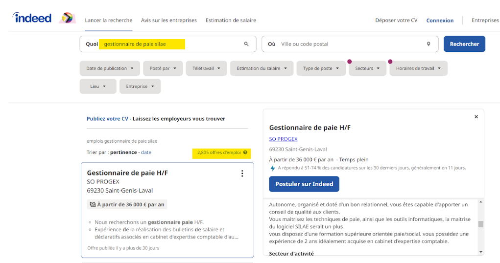Click the Rechercher button

pyautogui.click(x=464, y=44)
